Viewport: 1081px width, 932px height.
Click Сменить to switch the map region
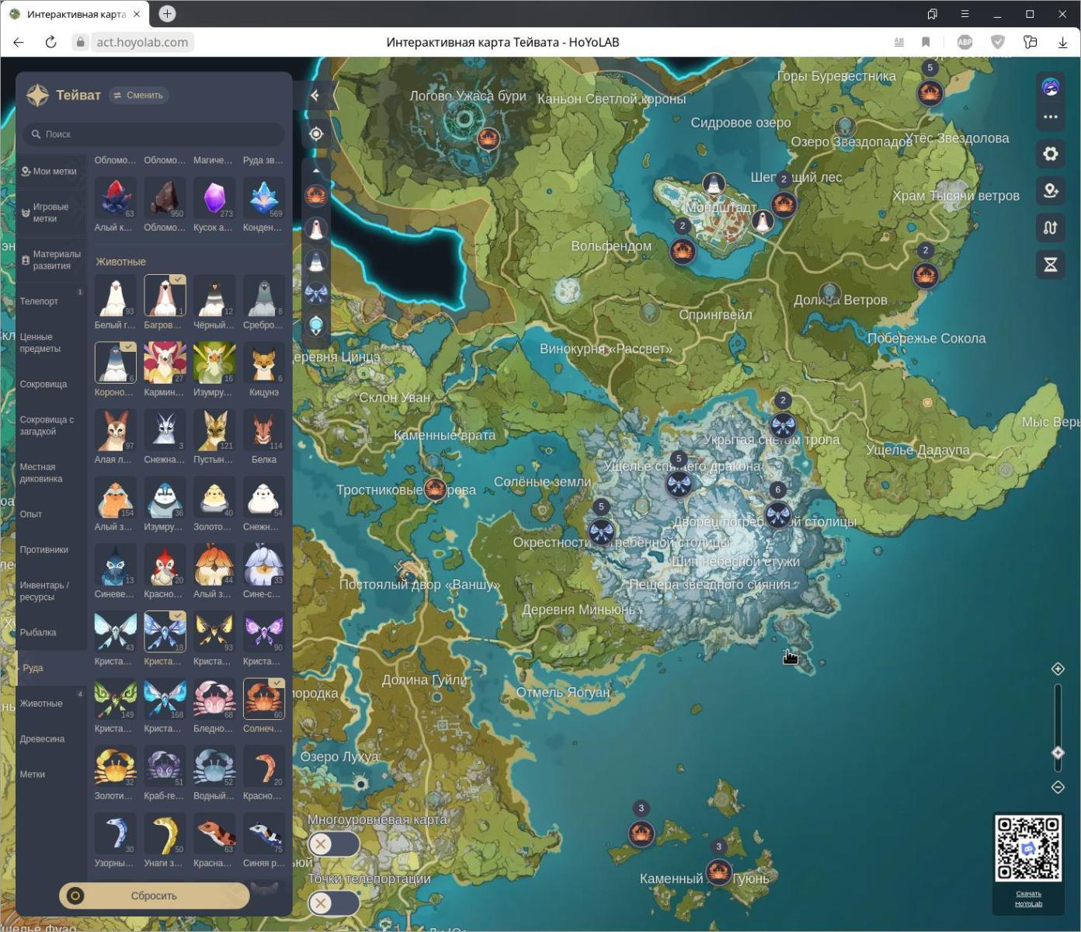[139, 96]
